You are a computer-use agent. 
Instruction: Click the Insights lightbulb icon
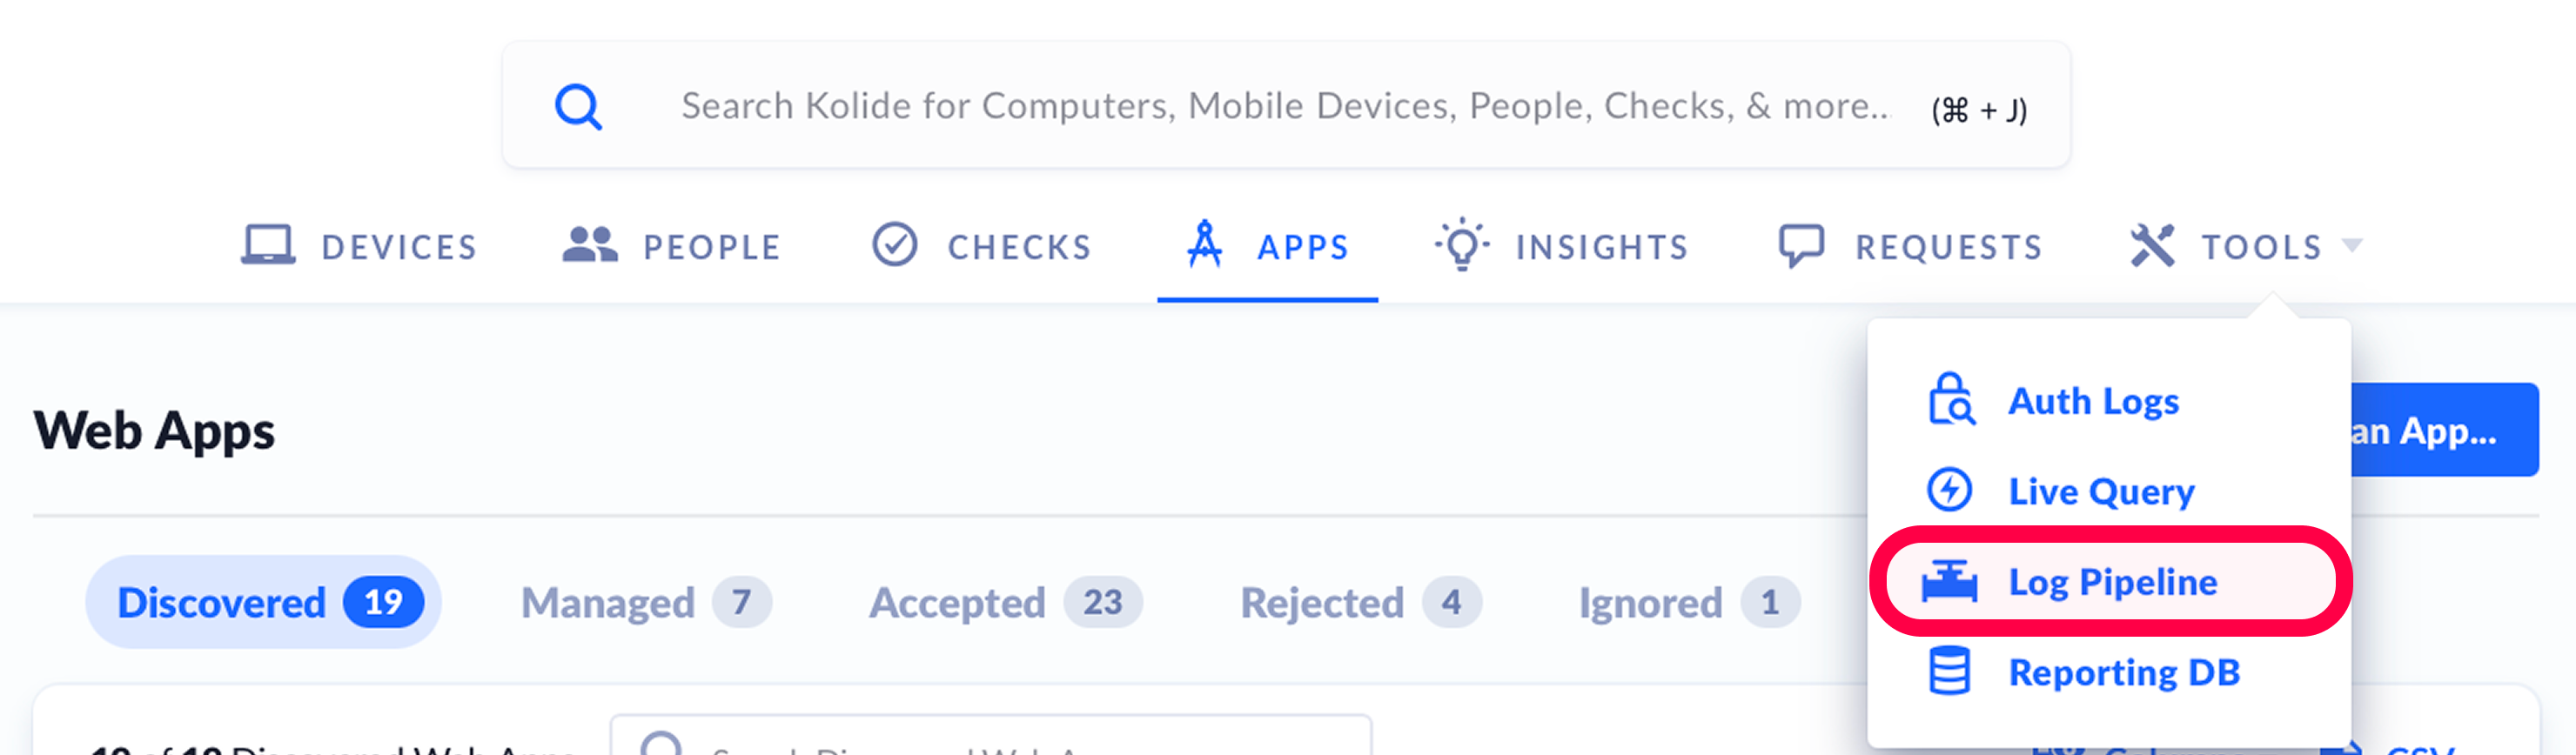1462,245
